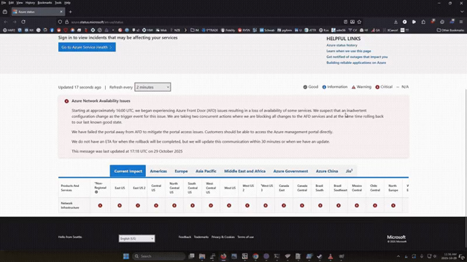
Task: Show hidden system tray icons
Action: [x=398, y=256]
